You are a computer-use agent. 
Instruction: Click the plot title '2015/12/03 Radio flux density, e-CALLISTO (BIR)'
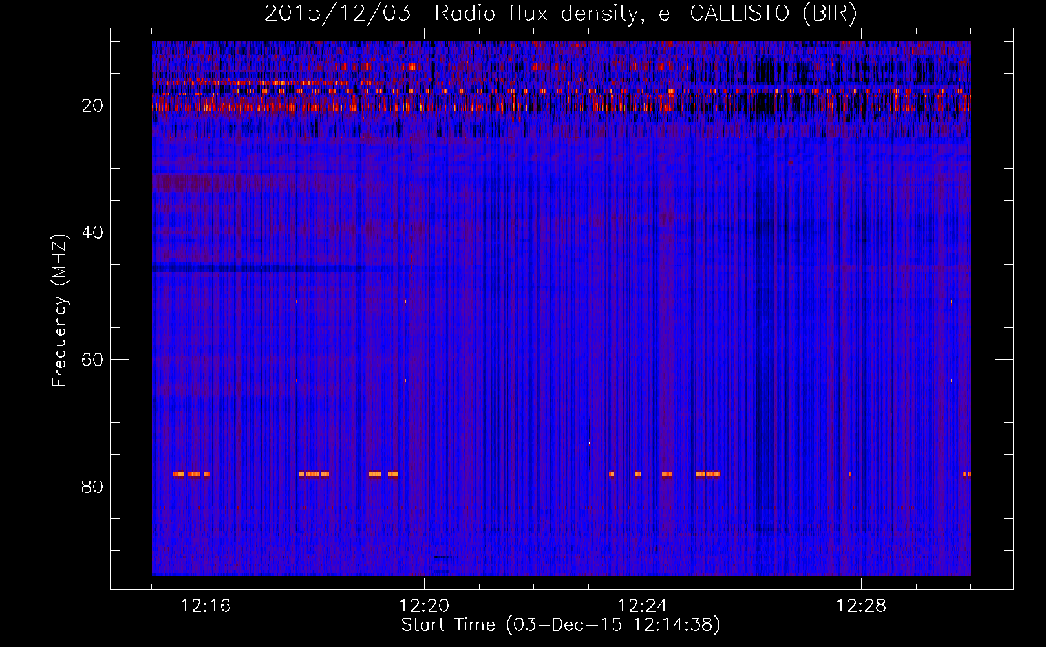click(x=560, y=14)
